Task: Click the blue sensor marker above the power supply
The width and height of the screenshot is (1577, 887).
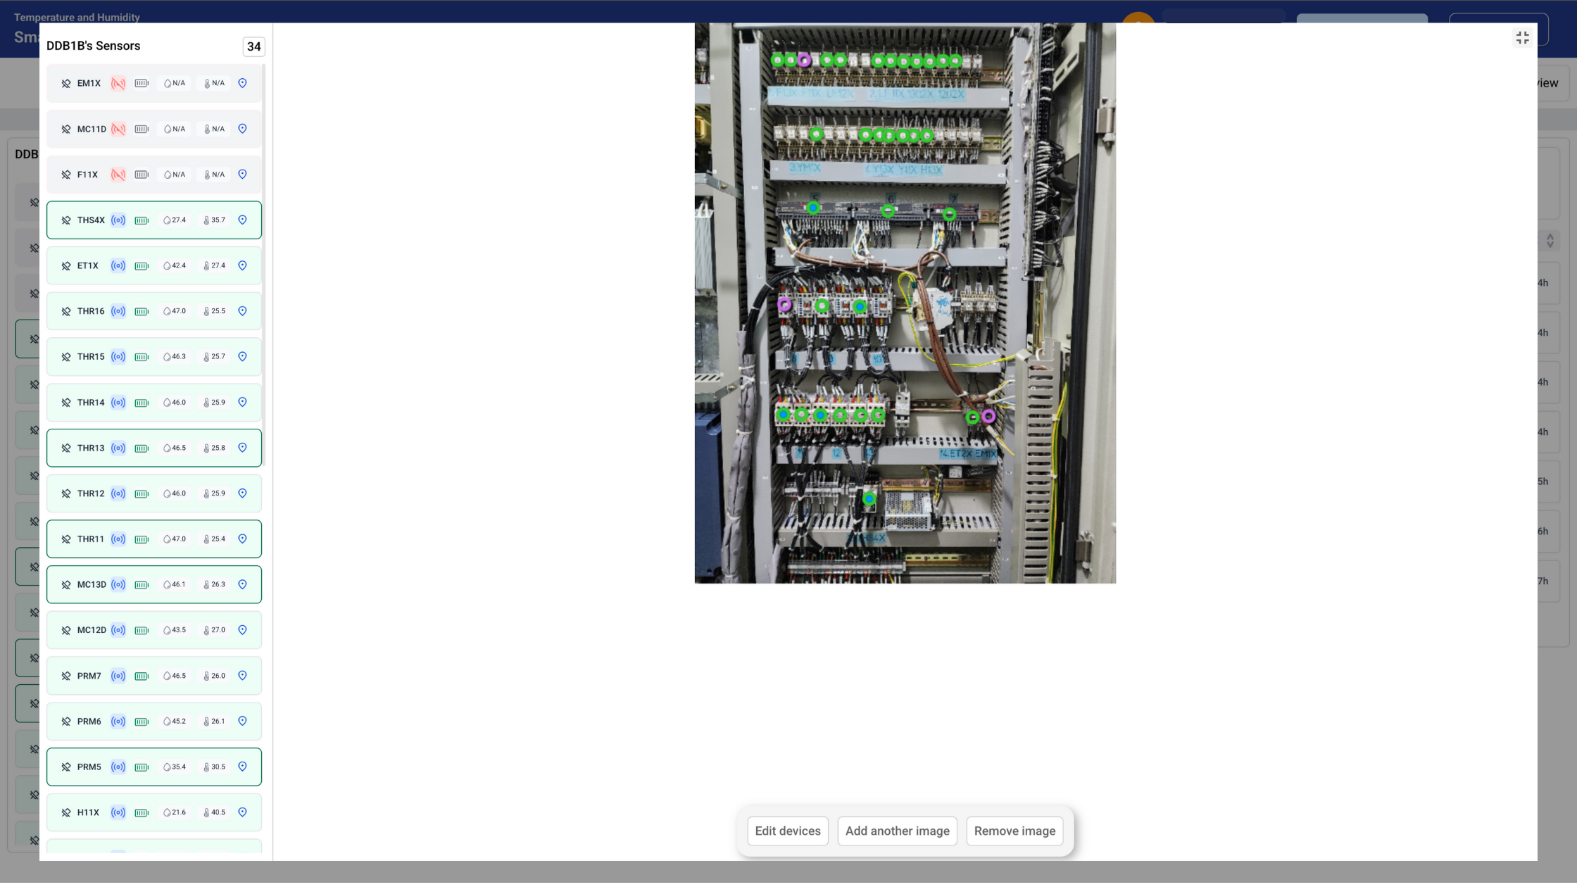Action: click(869, 500)
